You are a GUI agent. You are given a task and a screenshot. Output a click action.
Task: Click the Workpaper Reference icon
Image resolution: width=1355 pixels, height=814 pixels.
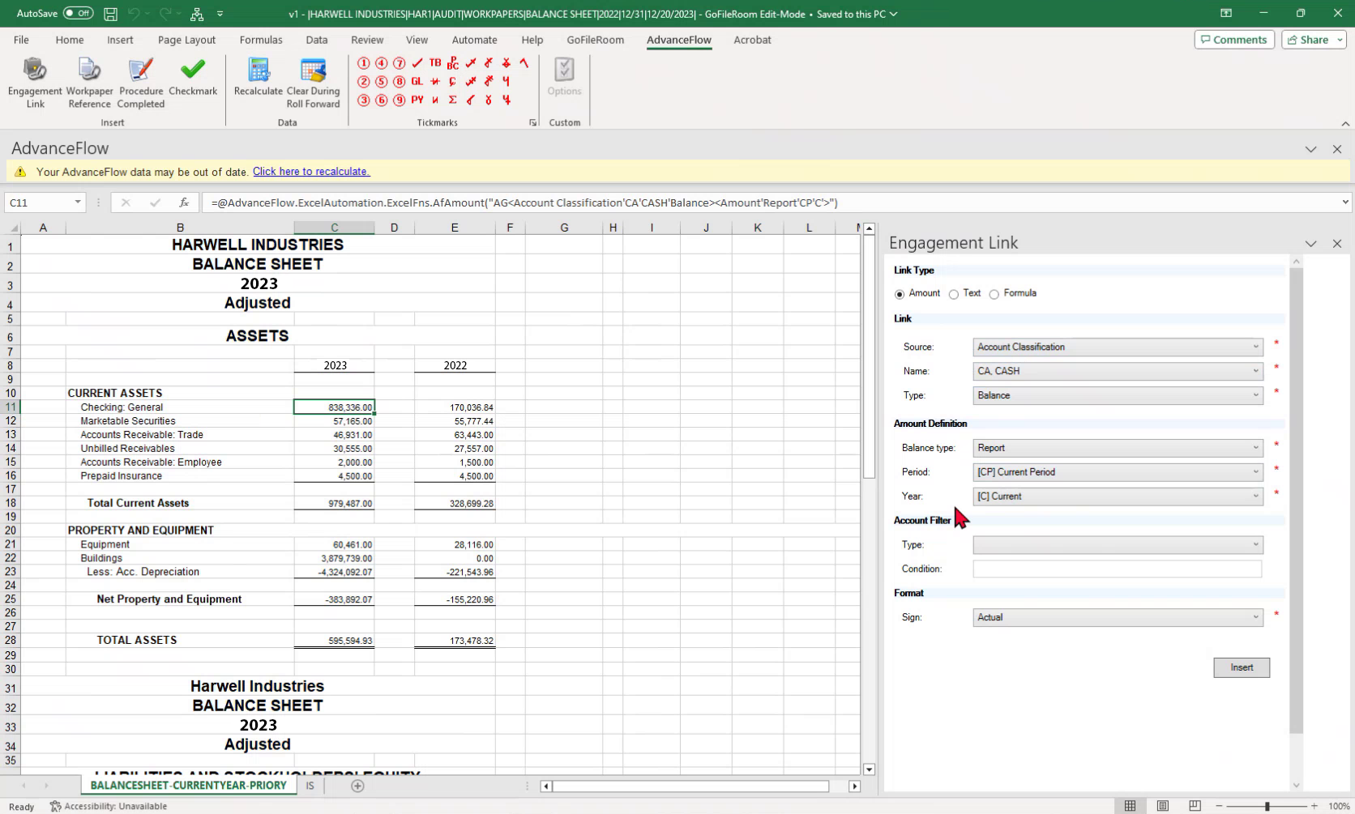coord(89,82)
